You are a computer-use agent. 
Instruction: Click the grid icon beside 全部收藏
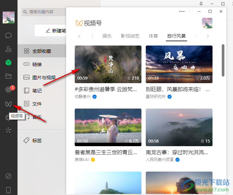coord(26,51)
